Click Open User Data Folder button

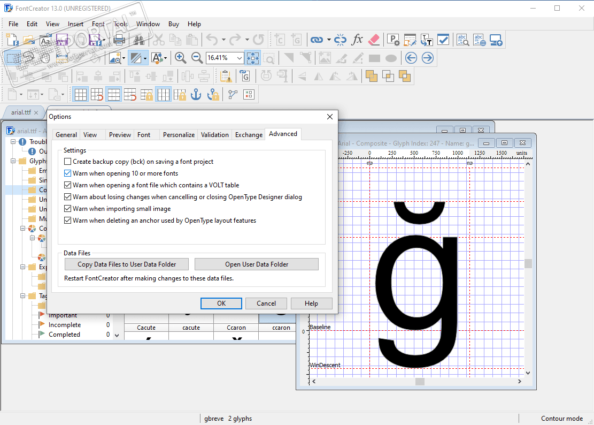point(257,264)
